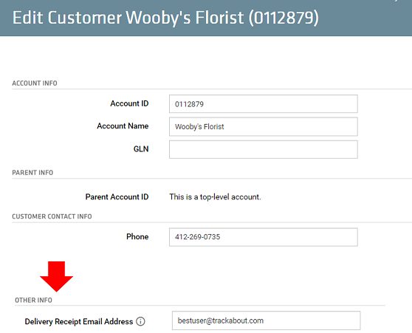The image size is (412, 333).
Task: Click the GLN label
Action: pyautogui.click(x=141, y=149)
